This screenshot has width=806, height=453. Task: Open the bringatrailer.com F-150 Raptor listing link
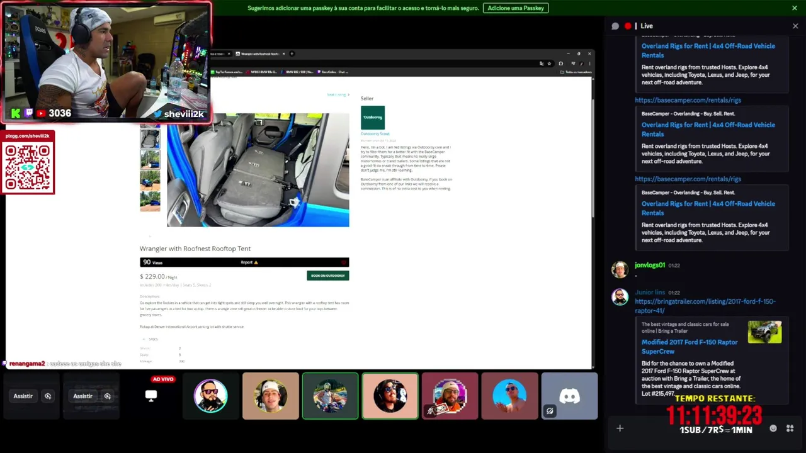pyautogui.click(x=705, y=306)
